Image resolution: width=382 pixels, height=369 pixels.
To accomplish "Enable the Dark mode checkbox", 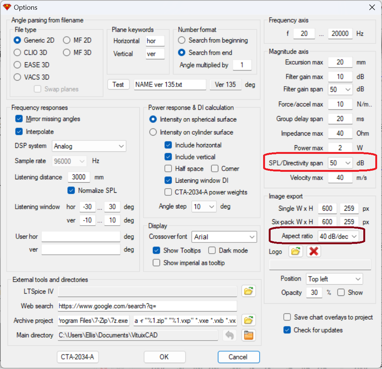I will pyautogui.click(x=212, y=251).
